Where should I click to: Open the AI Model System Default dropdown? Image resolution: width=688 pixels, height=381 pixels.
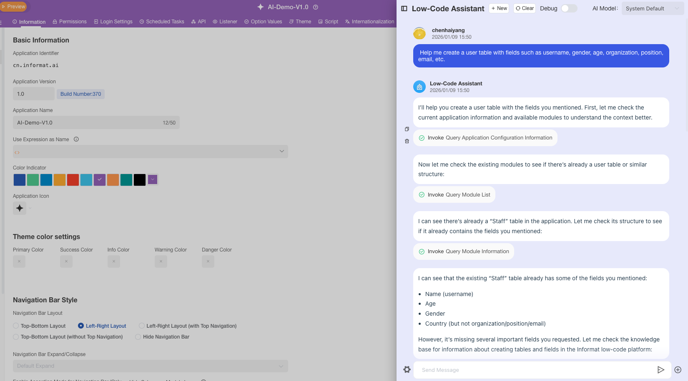tap(652, 8)
